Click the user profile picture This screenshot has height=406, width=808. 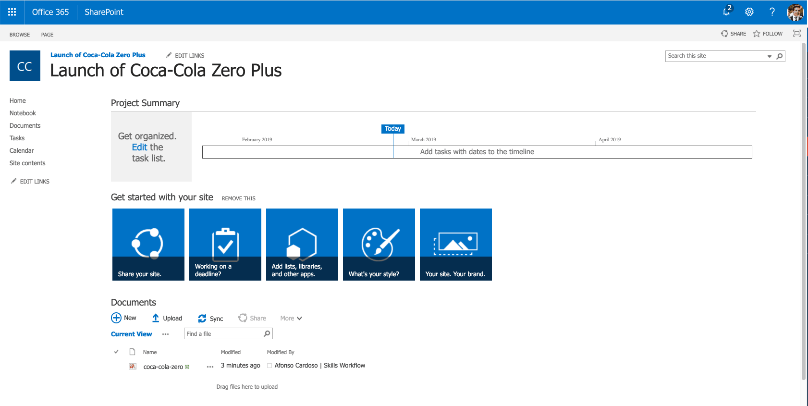(795, 12)
